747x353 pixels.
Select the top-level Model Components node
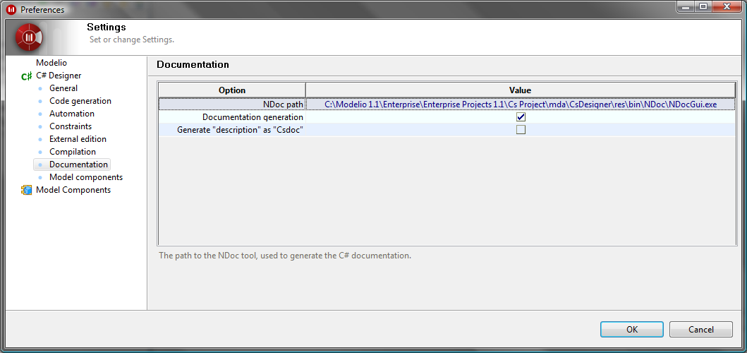tap(73, 190)
